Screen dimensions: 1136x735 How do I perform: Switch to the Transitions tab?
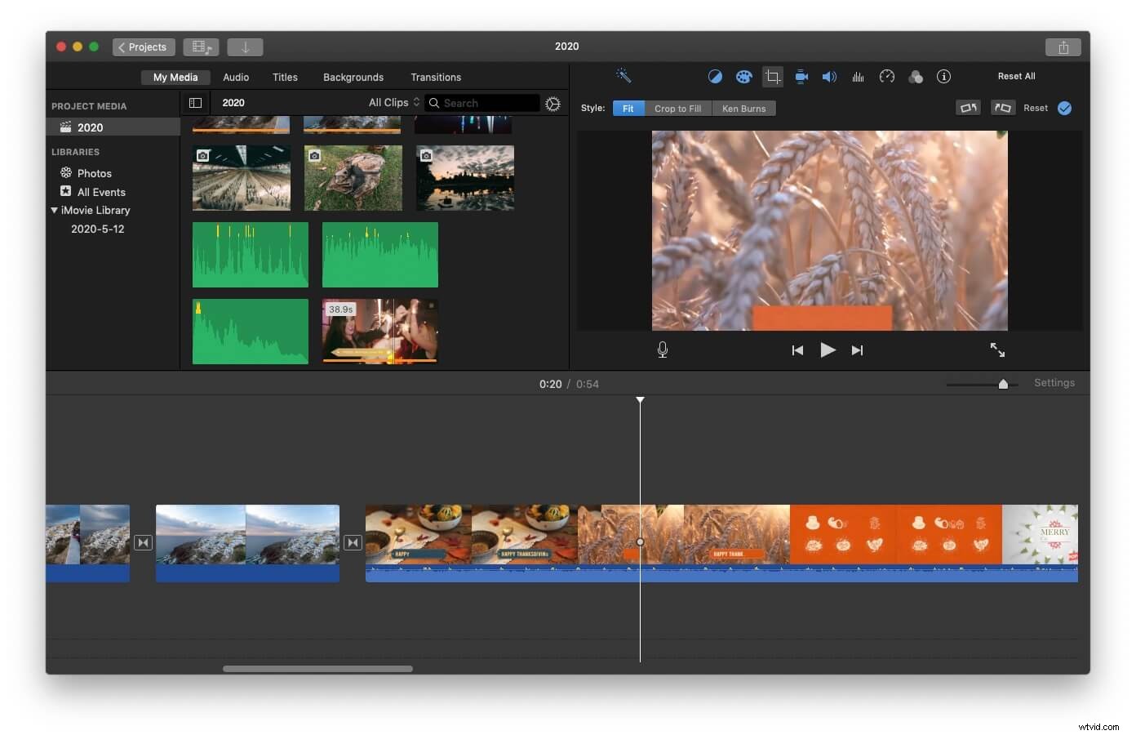pyautogui.click(x=436, y=77)
